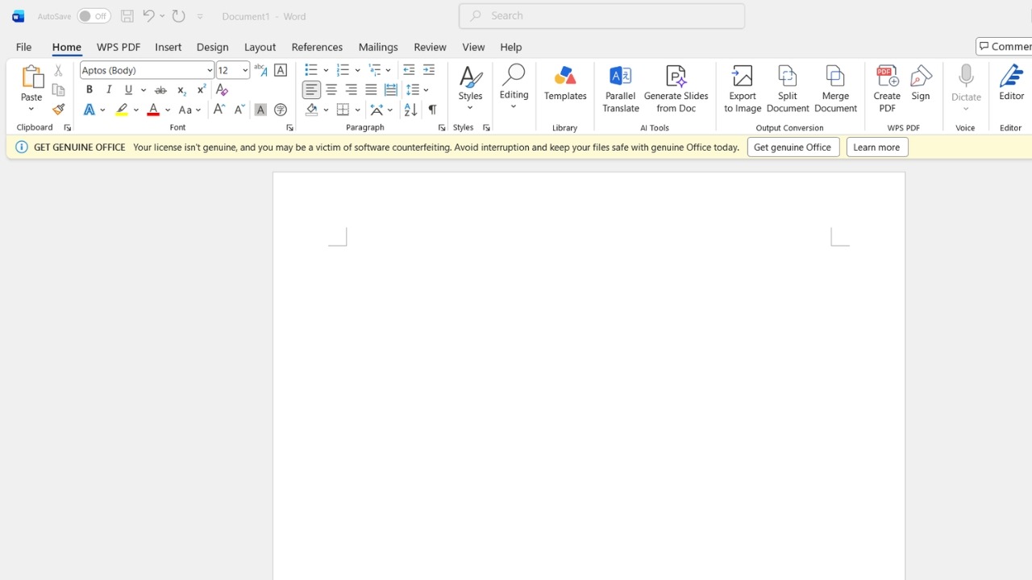Screen dimensions: 1032x580
Task: Click Export to Image
Action: pos(743,89)
